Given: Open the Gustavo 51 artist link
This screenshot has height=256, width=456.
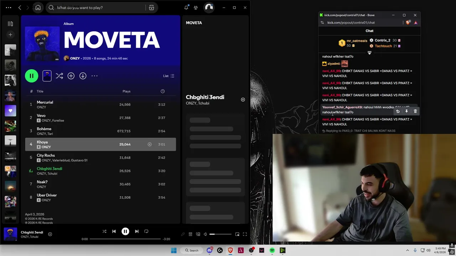Looking at the screenshot, I should (x=79, y=160).
